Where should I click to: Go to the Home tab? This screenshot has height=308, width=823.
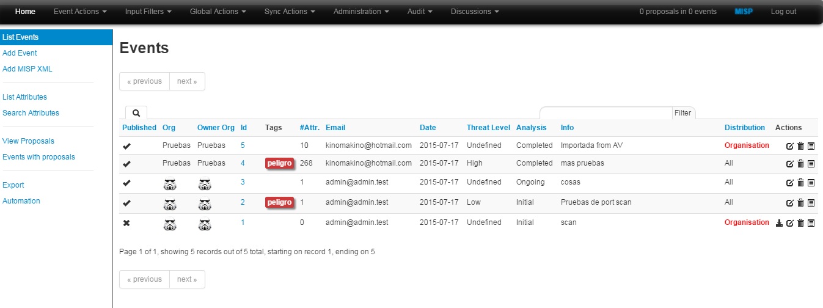point(25,12)
